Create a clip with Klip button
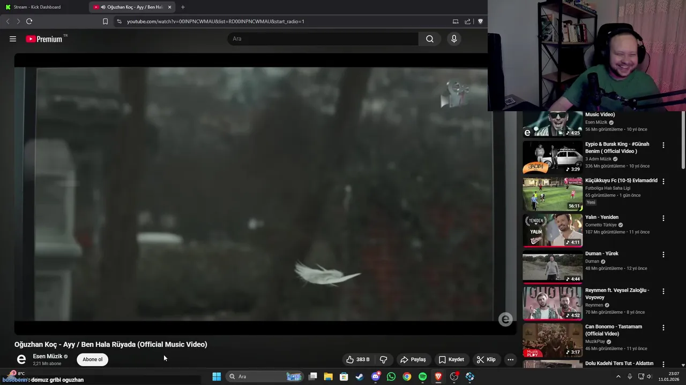 click(486, 359)
